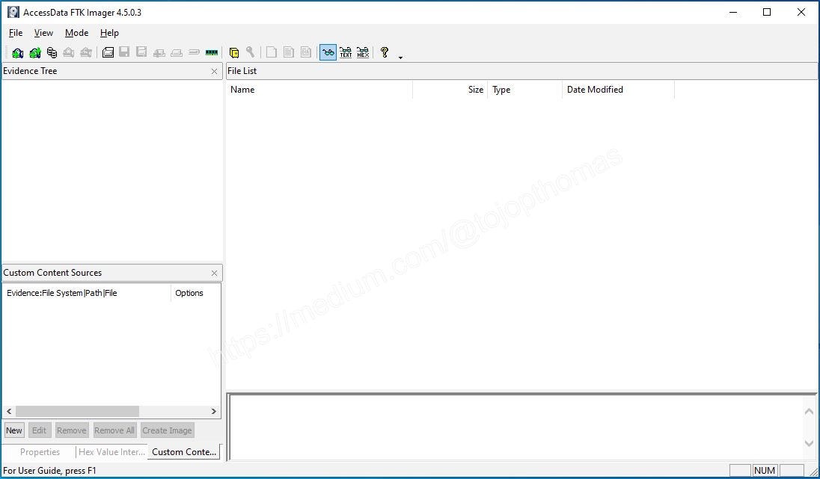Select the Custom Content Sources tab
The width and height of the screenshot is (820, 479).
tap(183, 452)
